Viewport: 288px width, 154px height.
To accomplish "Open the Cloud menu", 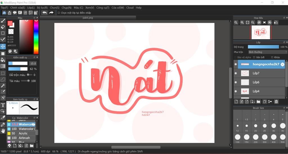I will [130, 8].
